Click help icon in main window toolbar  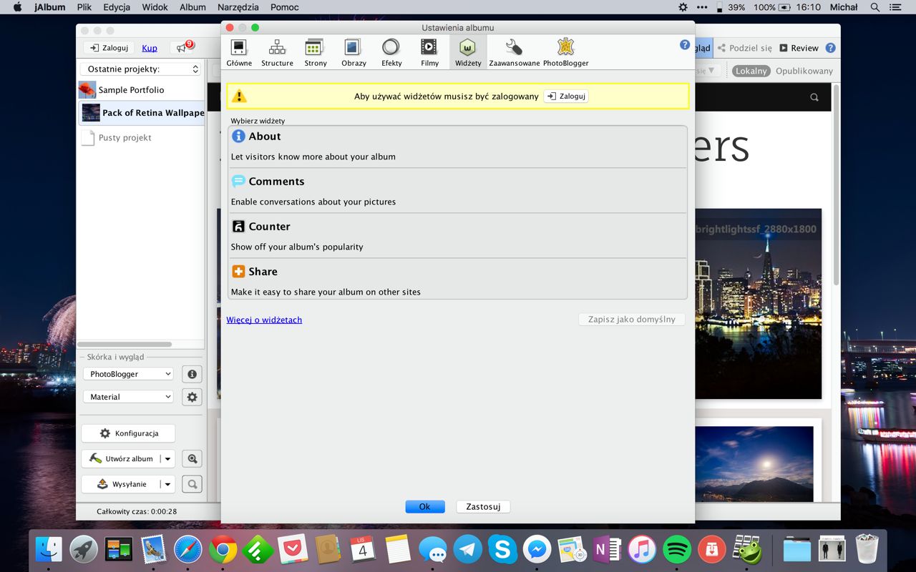pos(830,48)
